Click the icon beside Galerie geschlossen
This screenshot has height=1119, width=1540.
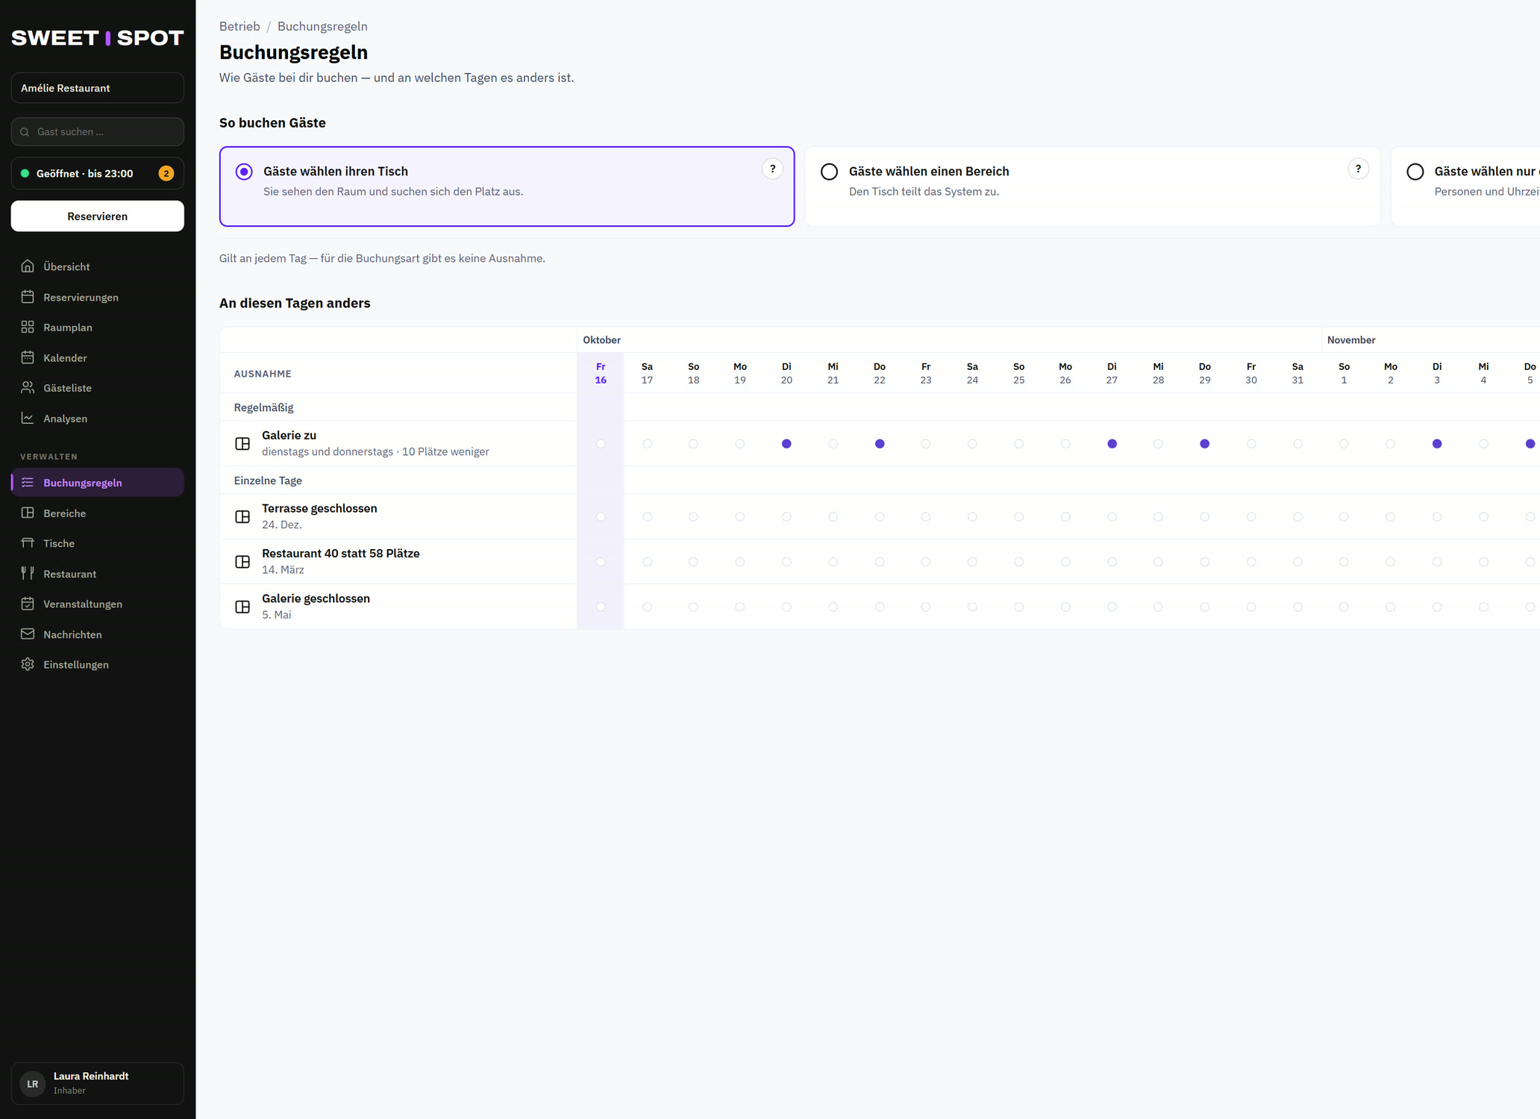click(x=242, y=607)
